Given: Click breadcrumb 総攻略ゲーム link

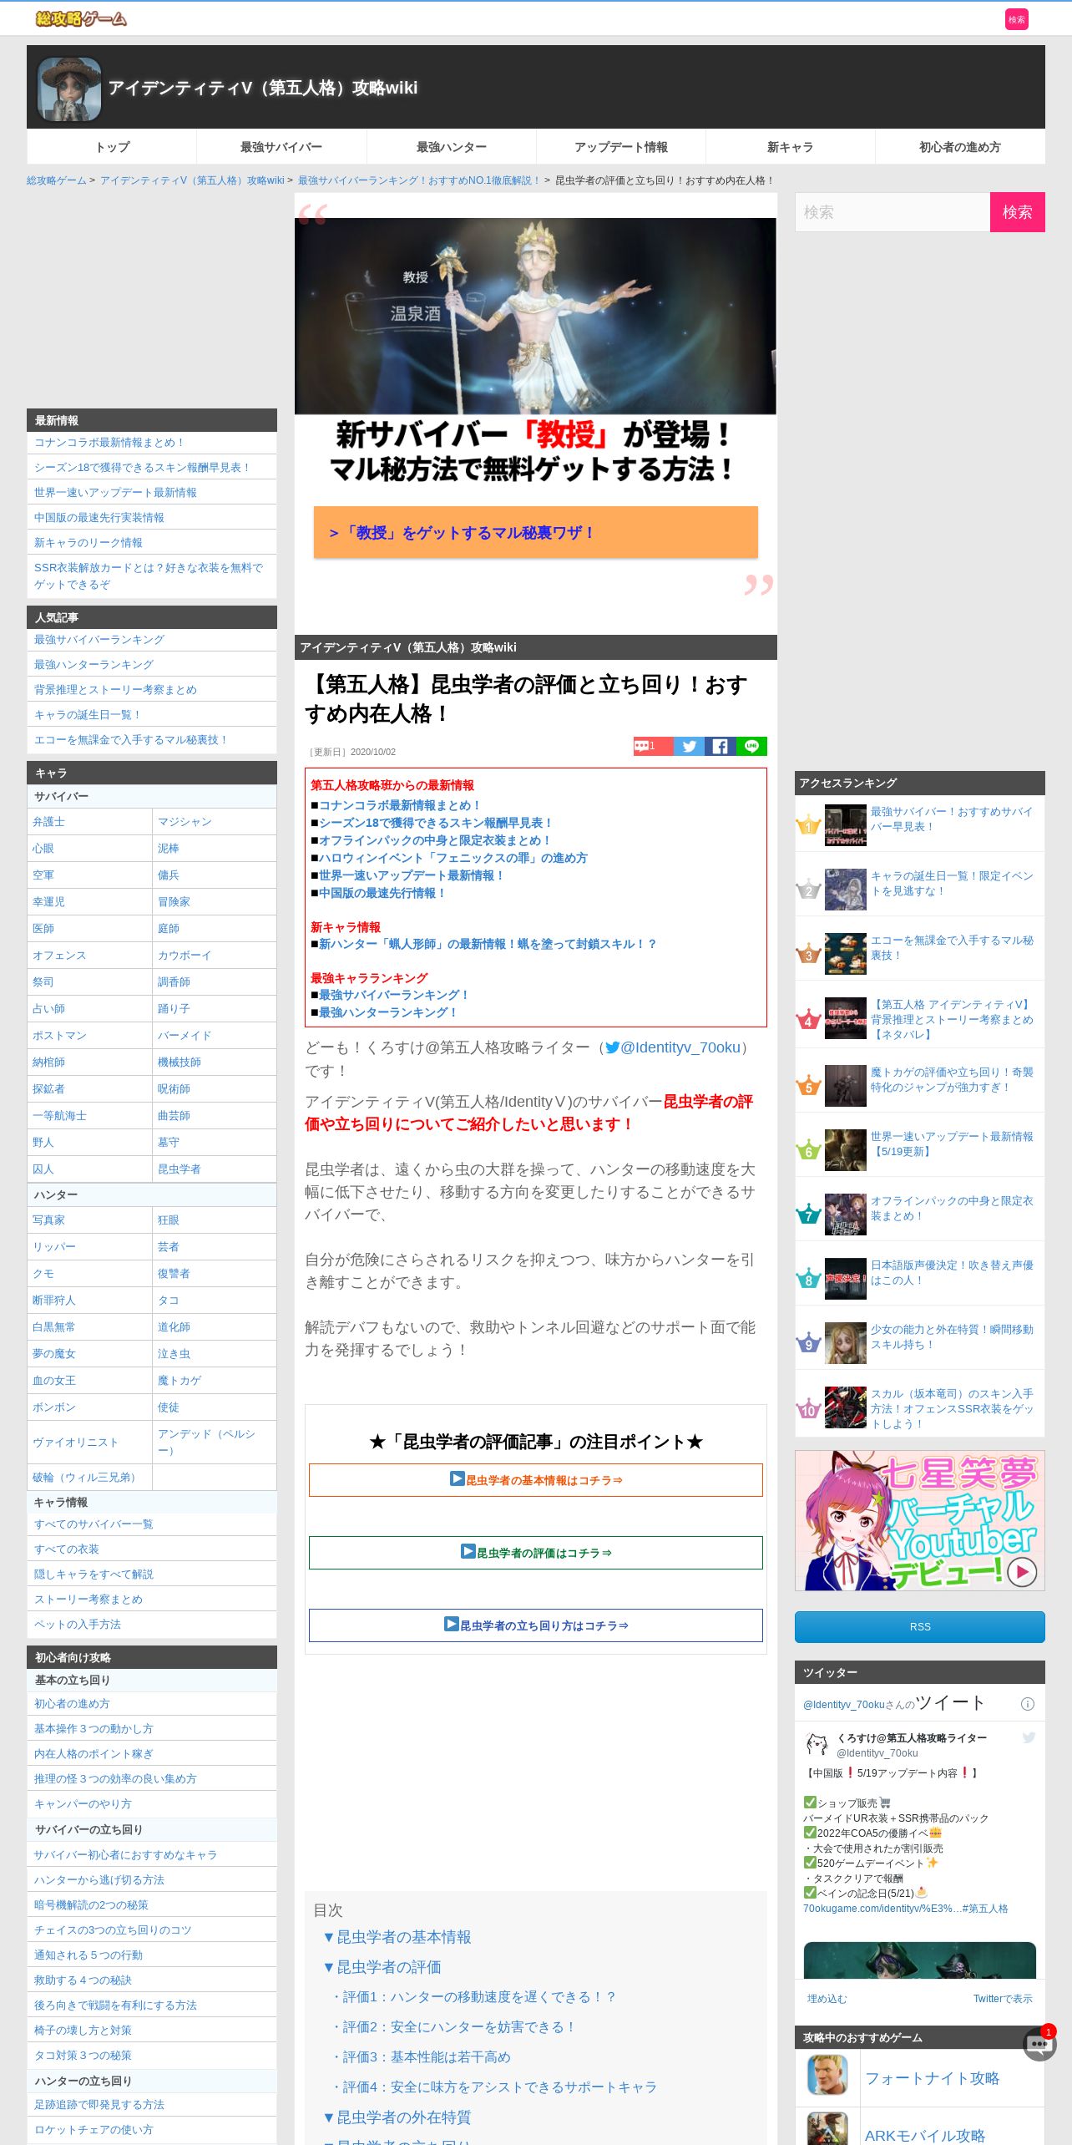Looking at the screenshot, I should tap(56, 180).
